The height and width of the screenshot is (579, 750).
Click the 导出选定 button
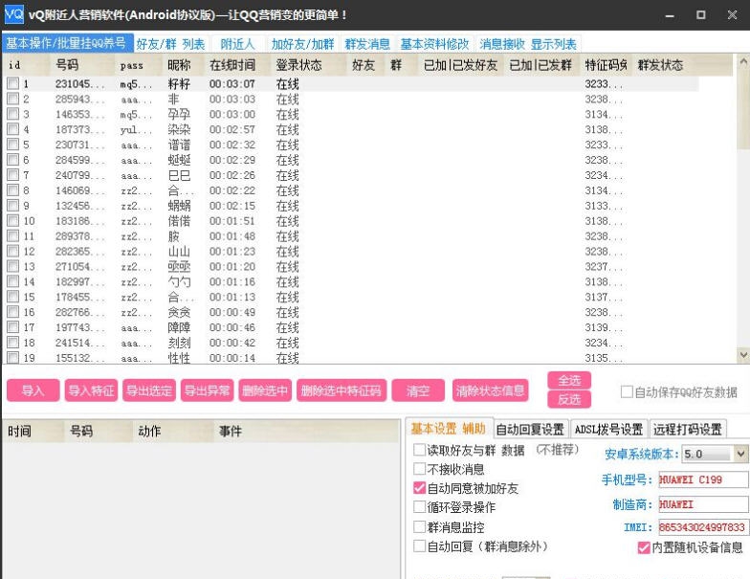coord(149,390)
